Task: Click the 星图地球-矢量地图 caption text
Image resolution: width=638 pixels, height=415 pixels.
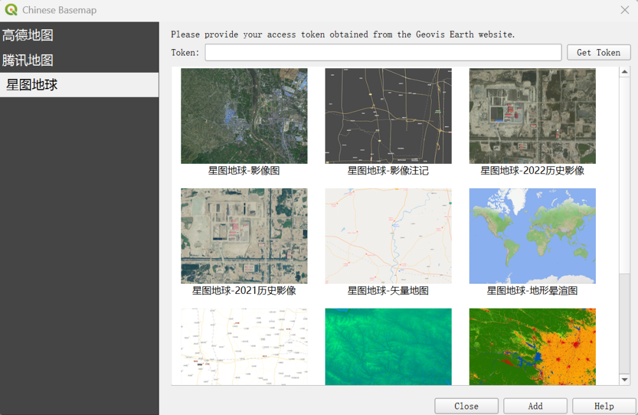Action: 388,291
